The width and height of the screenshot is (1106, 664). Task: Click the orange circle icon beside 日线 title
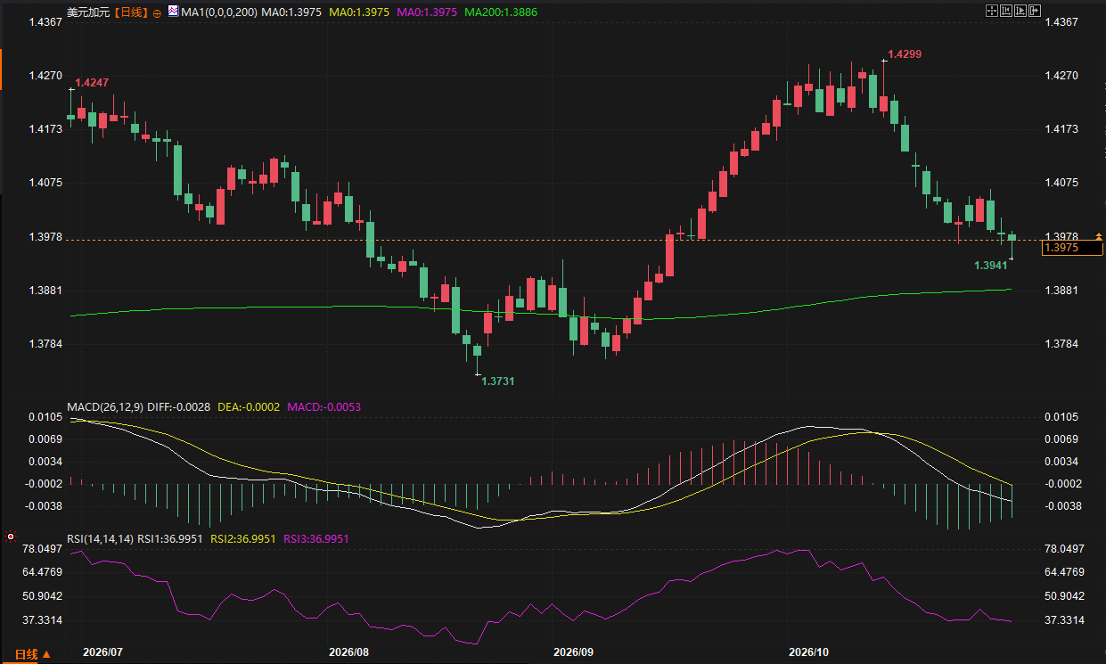[x=158, y=13]
